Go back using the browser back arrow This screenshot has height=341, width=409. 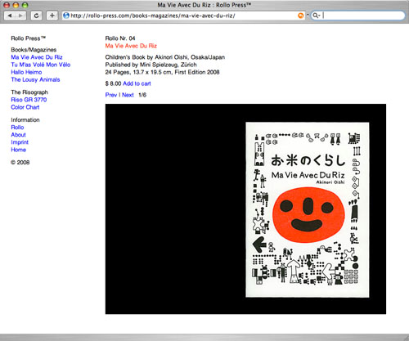click(10, 16)
